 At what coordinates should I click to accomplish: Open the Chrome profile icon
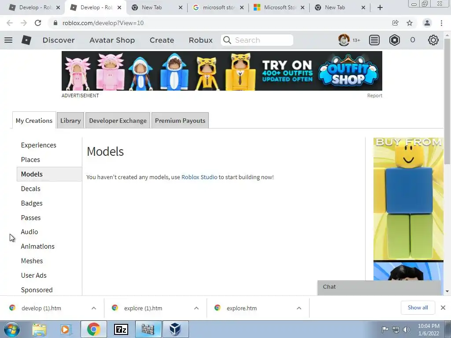pyautogui.click(x=427, y=23)
